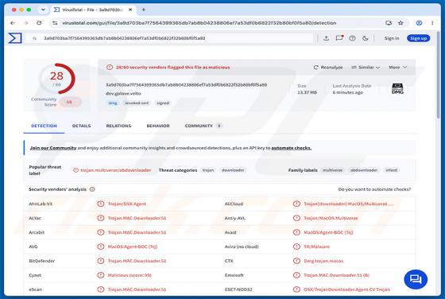Image resolution: width=445 pixels, height=299 pixels.
Task: Click the site info icon in address bar
Action: click(x=55, y=23)
